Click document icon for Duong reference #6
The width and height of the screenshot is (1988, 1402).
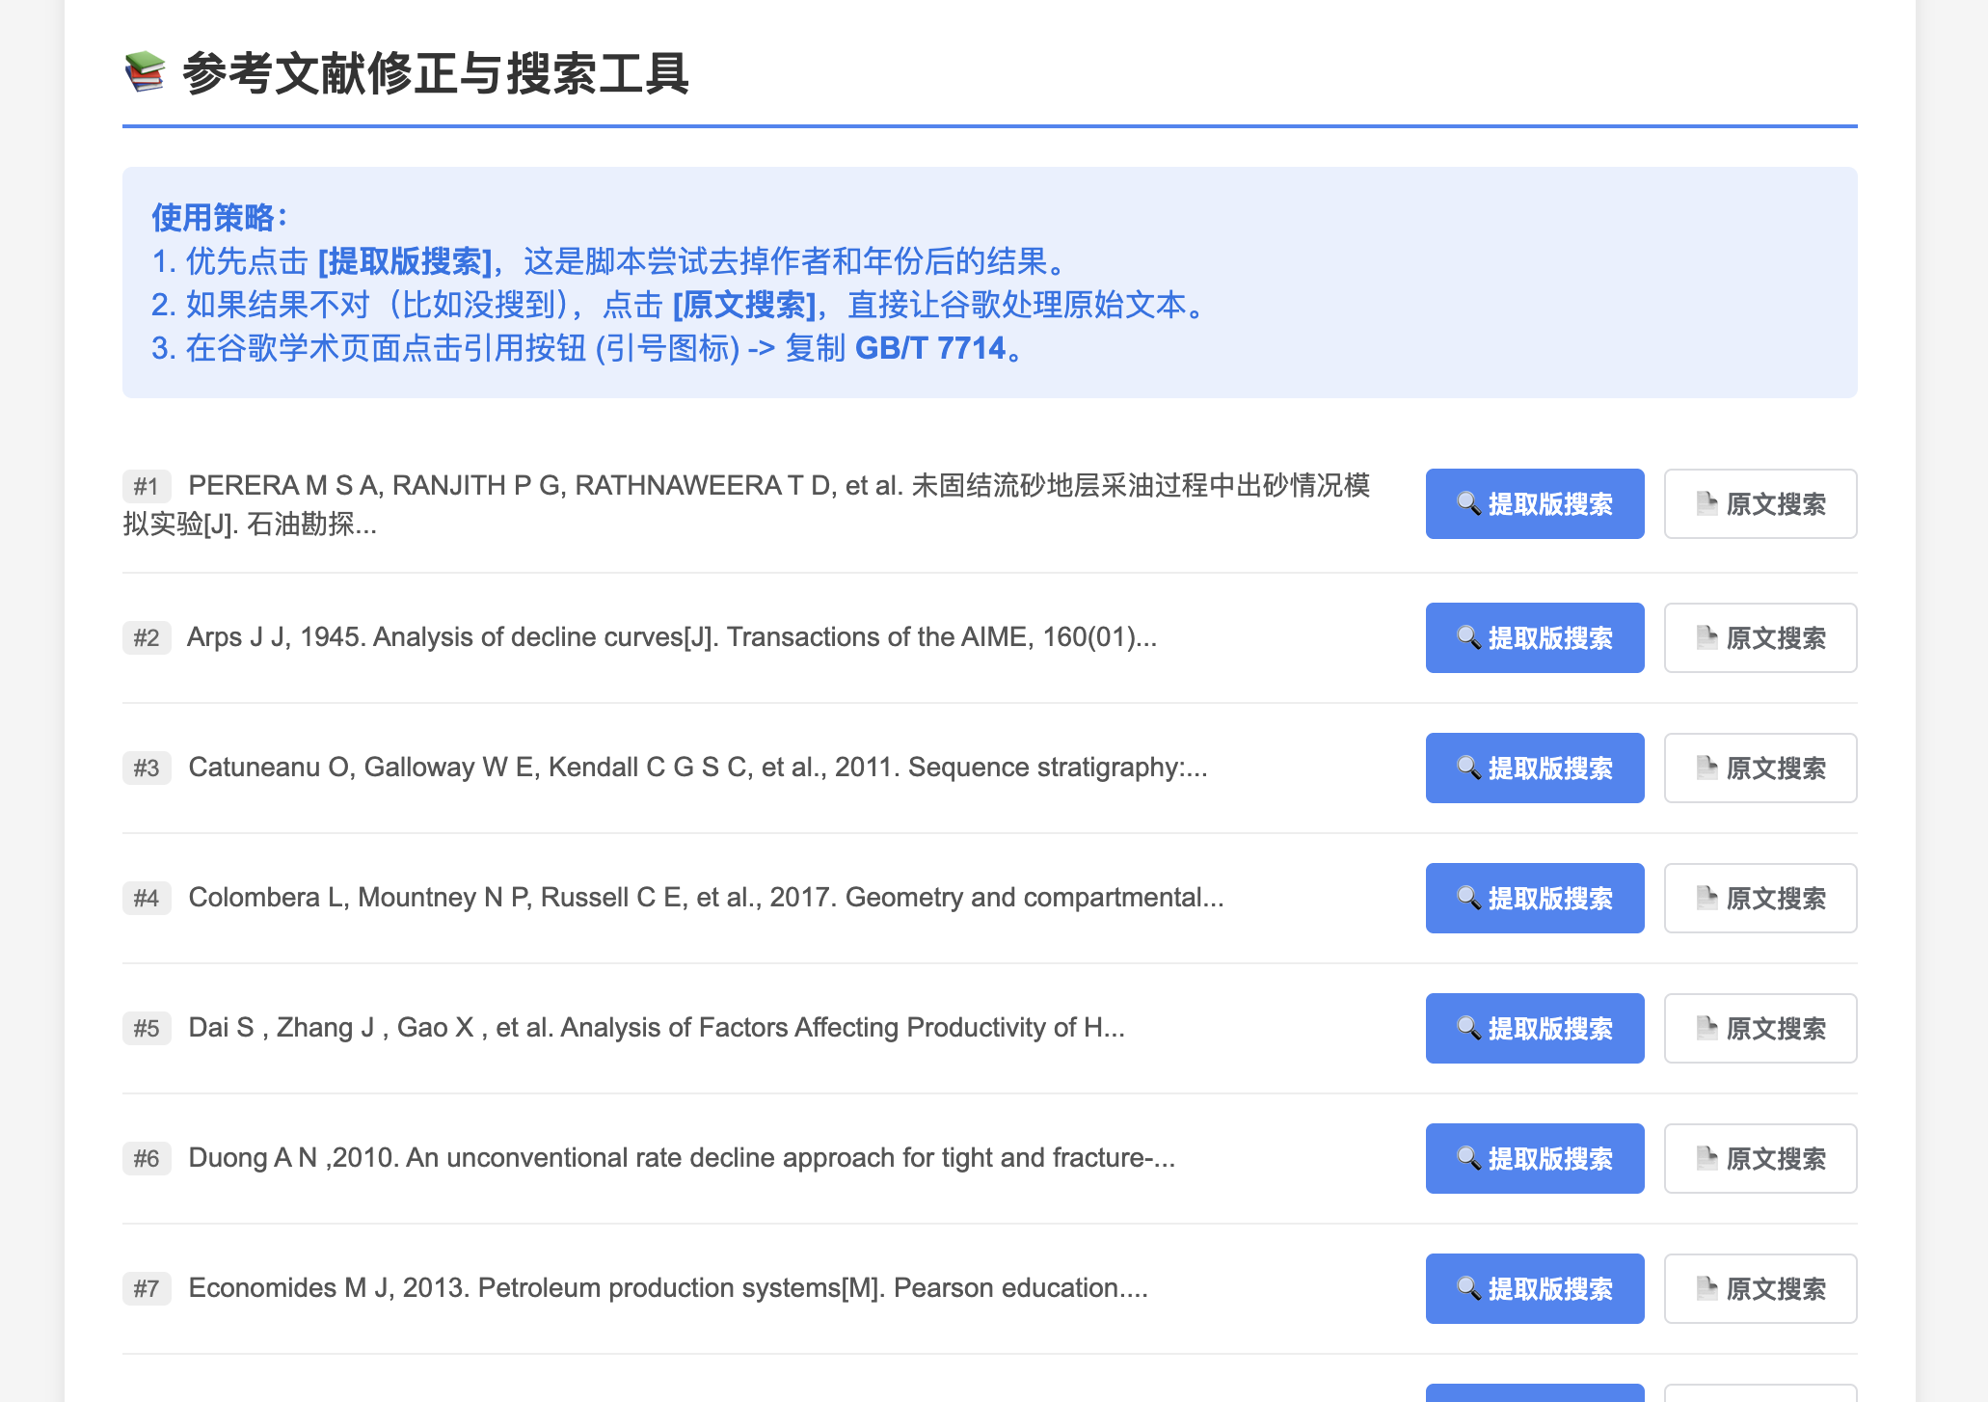click(1706, 1158)
